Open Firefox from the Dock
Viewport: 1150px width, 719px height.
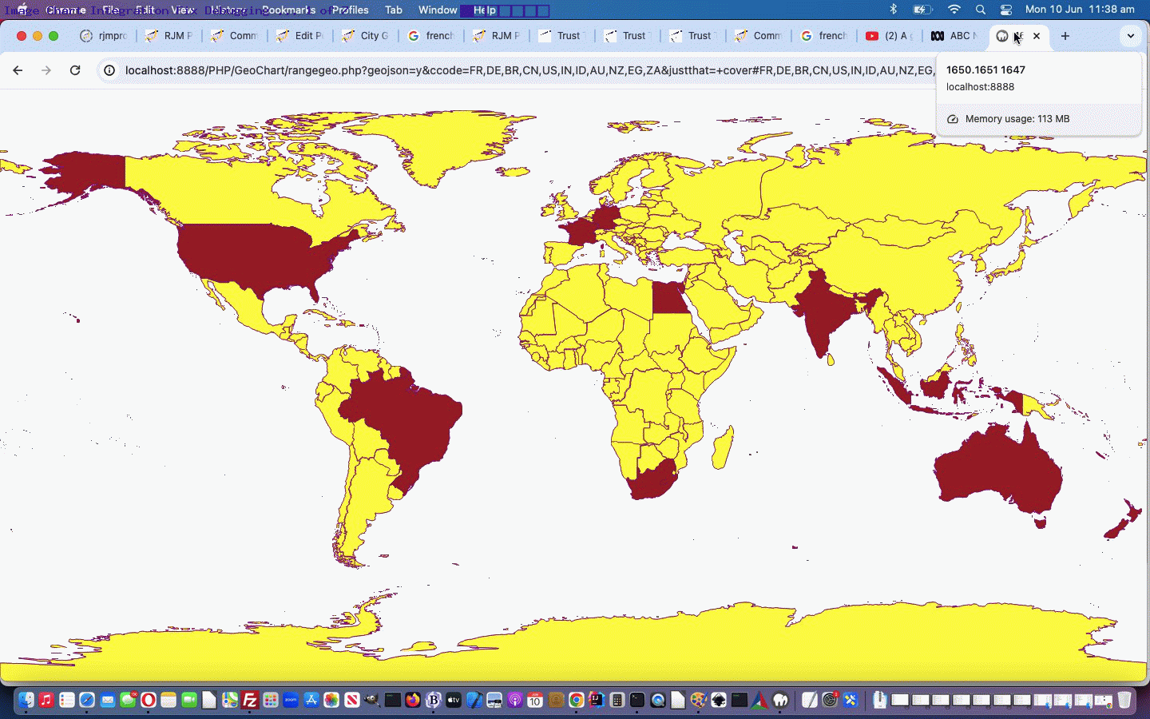pyautogui.click(x=413, y=701)
